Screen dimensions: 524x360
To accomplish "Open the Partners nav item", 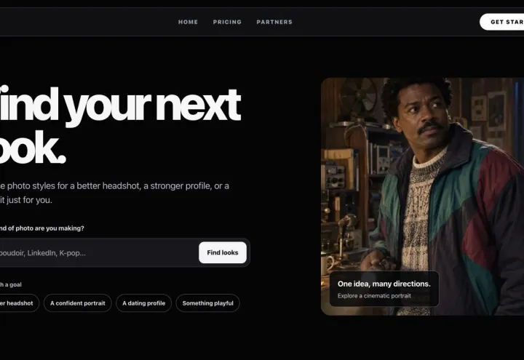I will [x=274, y=22].
